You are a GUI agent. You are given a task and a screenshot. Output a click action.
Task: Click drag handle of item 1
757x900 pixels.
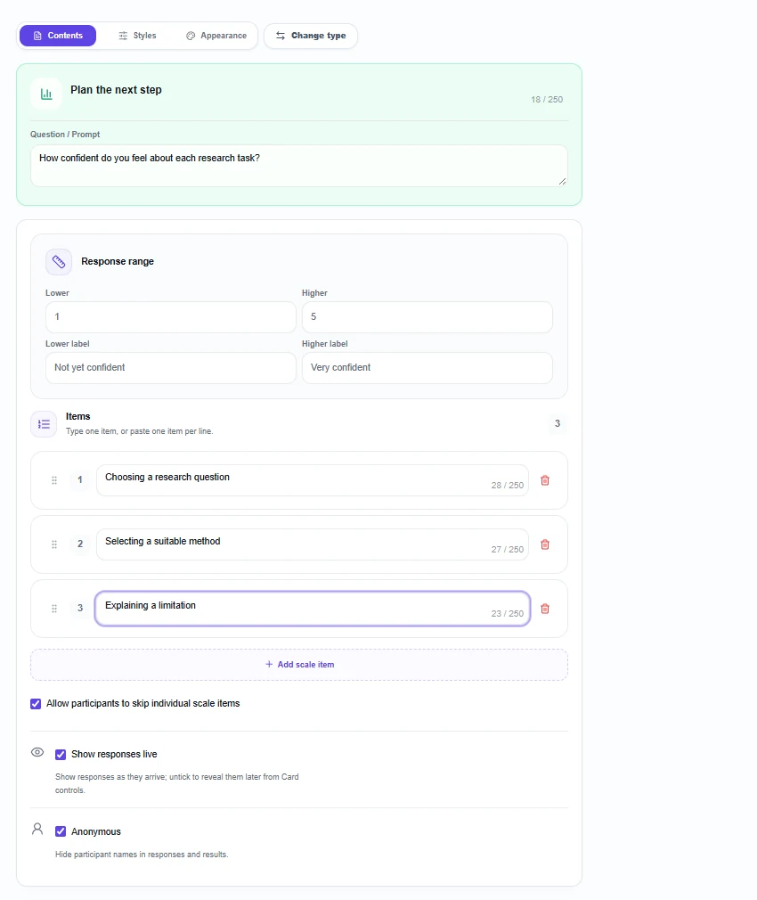pyautogui.click(x=54, y=480)
